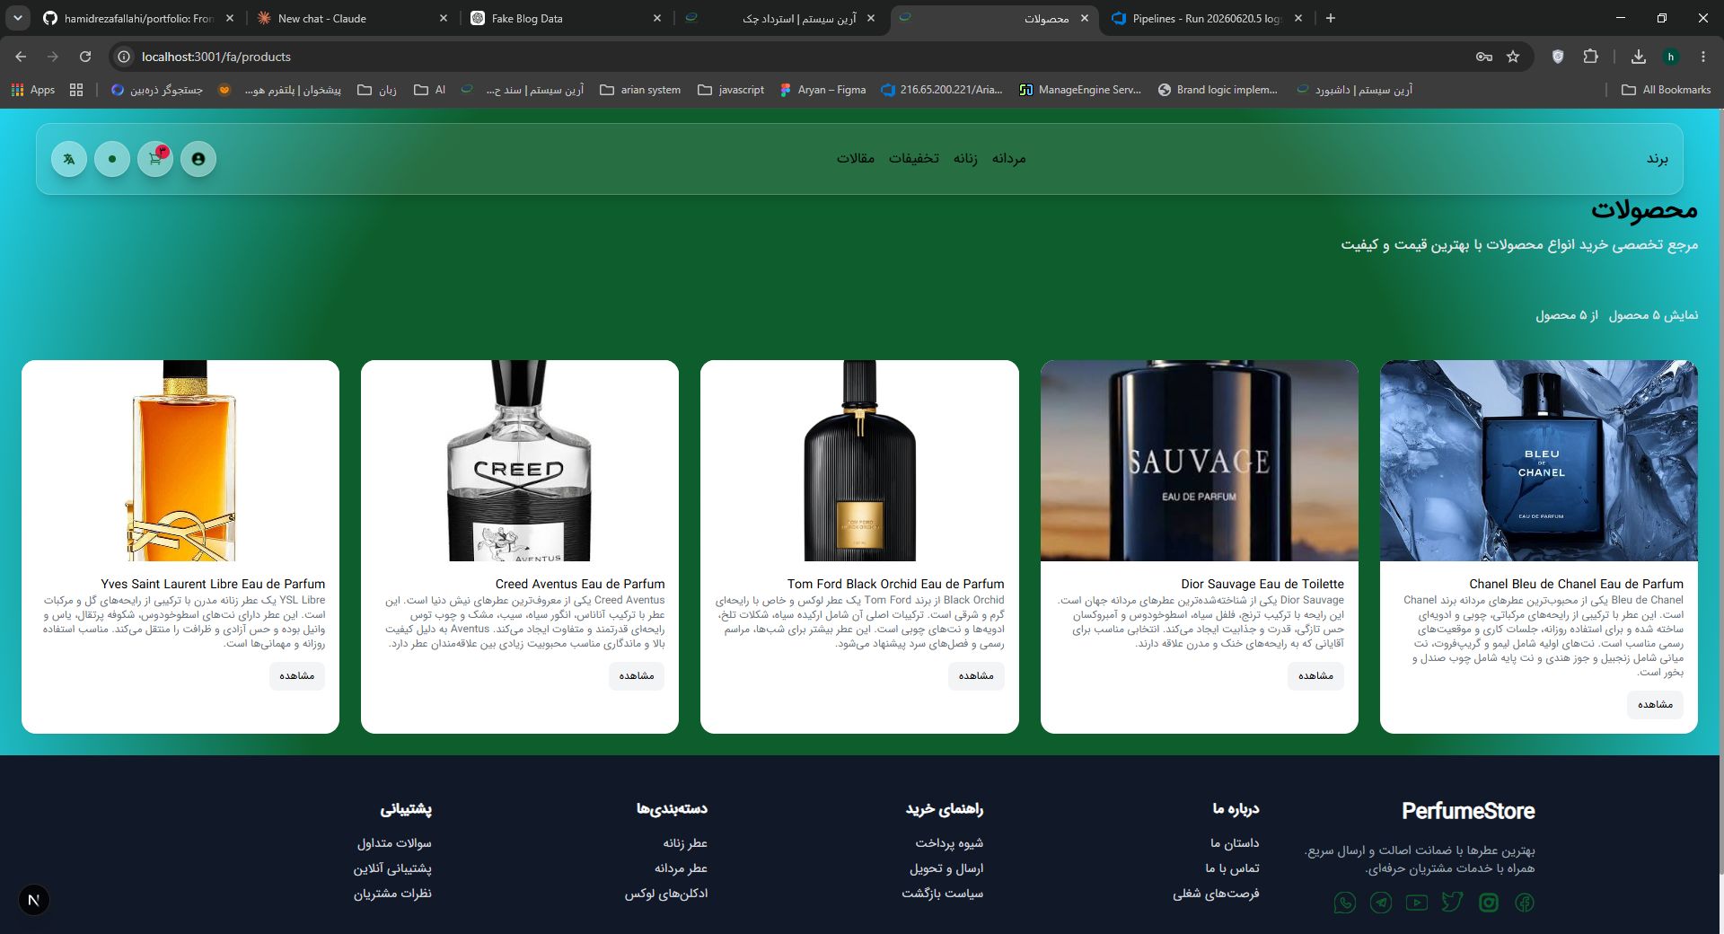Open the WhatsApp icon in footer

pyautogui.click(x=1345, y=903)
